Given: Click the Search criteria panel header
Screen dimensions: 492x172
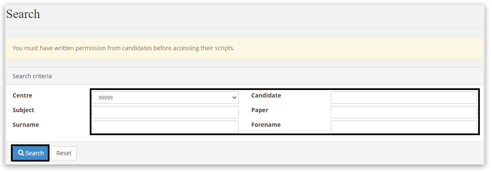Looking at the screenshot, I should pos(32,76).
